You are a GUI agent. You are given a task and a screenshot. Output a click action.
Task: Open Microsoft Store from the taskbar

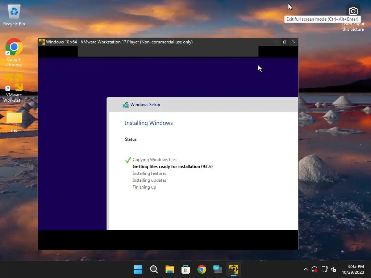pyautogui.click(x=186, y=269)
